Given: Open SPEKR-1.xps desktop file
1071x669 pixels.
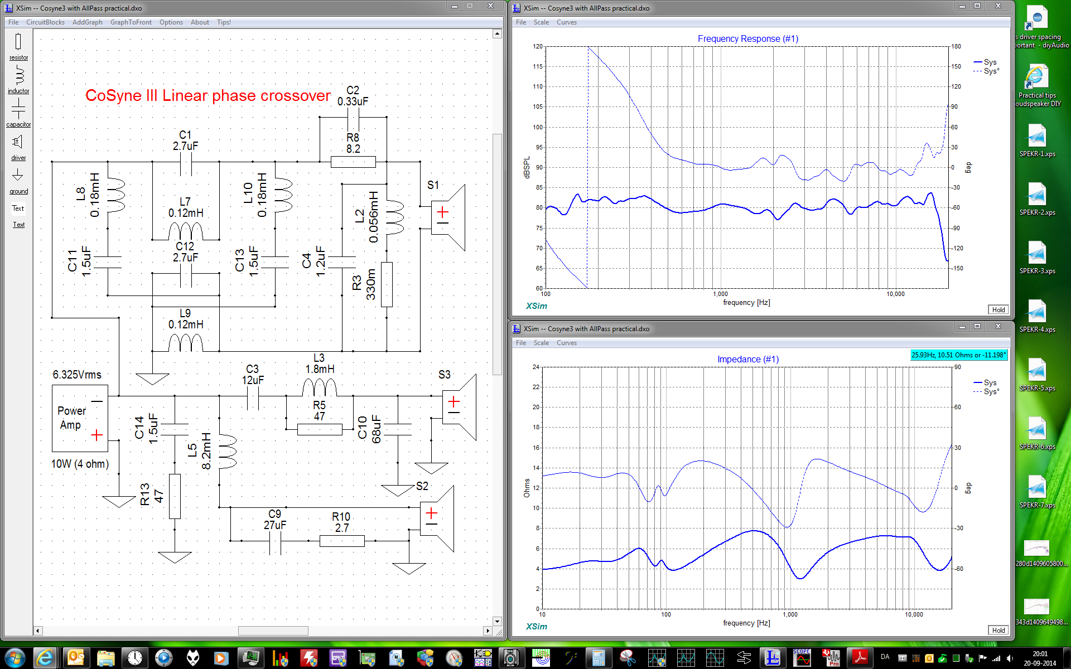Looking at the screenshot, I should pyautogui.click(x=1038, y=140).
